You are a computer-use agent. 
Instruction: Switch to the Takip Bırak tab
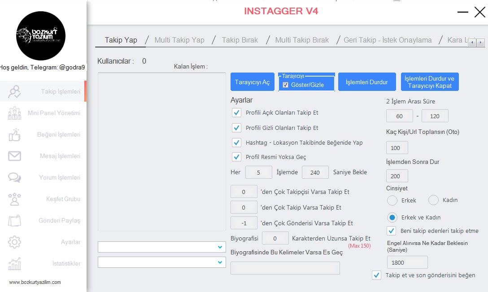pyautogui.click(x=240, y=40)
